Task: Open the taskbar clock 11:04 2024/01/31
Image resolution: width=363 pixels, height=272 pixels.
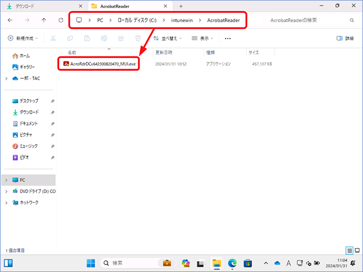Action: coord(337,263)
